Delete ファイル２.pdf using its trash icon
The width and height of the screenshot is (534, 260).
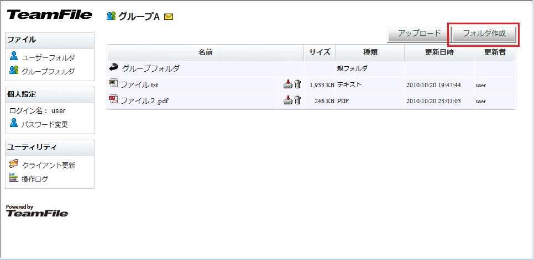coord(297,100)
